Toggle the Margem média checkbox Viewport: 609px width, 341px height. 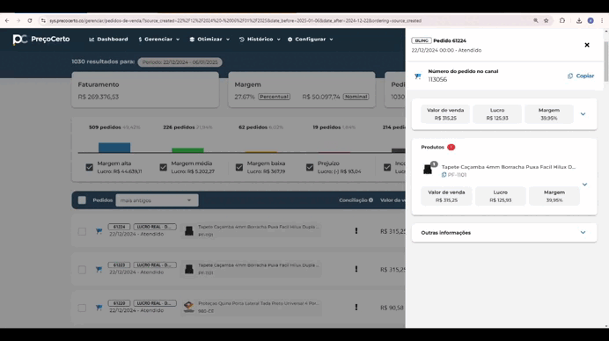coord(163,167)
